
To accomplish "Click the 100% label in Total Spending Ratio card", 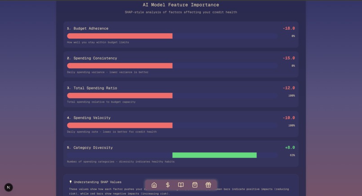I will click(291, 96).
